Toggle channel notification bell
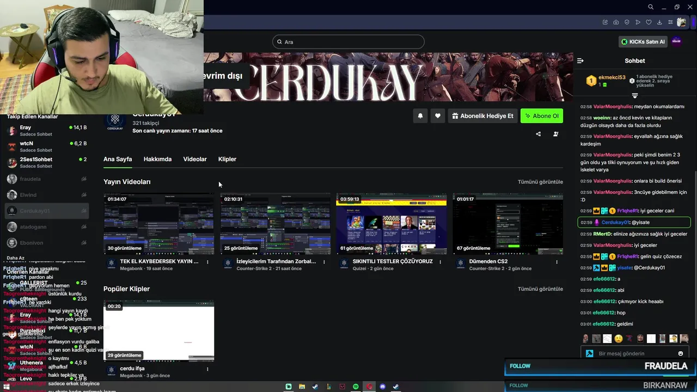The image size is (697, 392). [420, 116]
